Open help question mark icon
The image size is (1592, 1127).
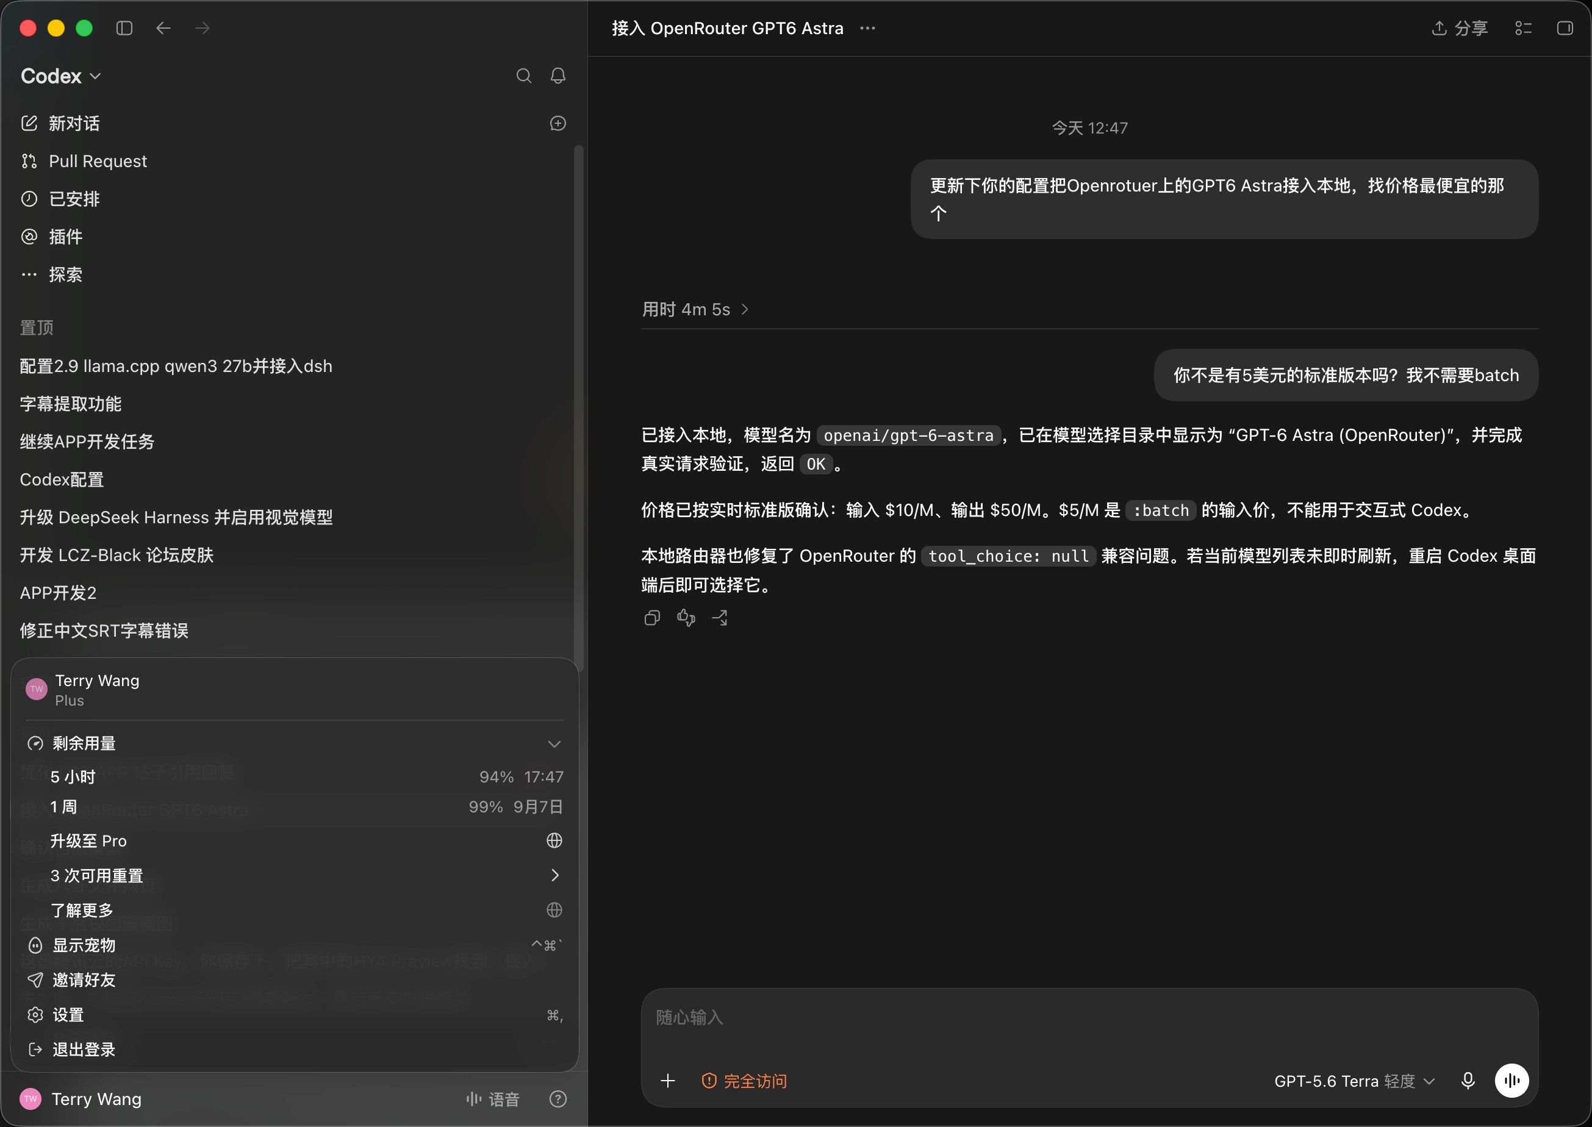point(558,1098)
